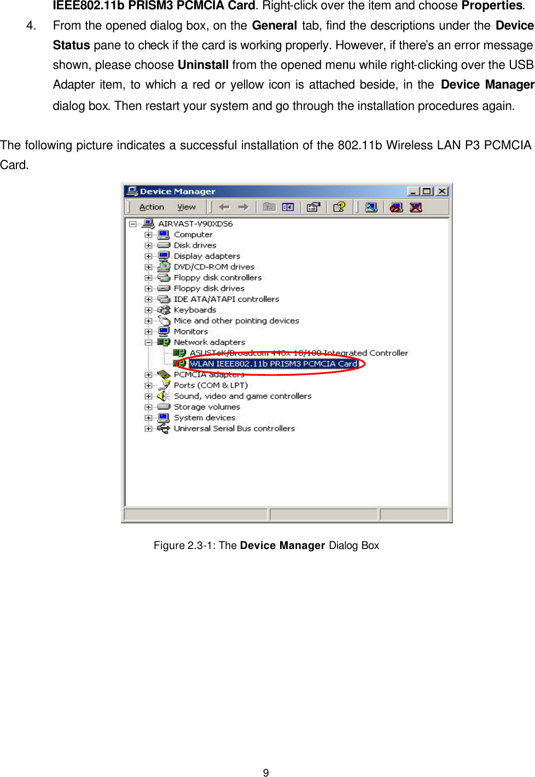Expand the Keyboards category
This screenshot has width=535, height=777.
(x=148, y=309)
